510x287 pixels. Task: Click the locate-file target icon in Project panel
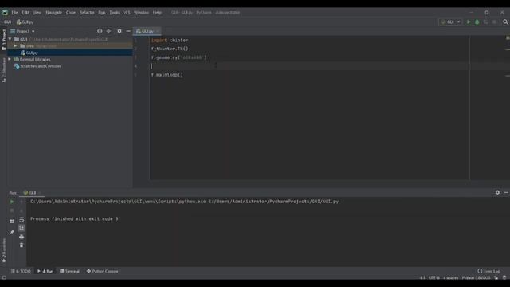[100, 31]
